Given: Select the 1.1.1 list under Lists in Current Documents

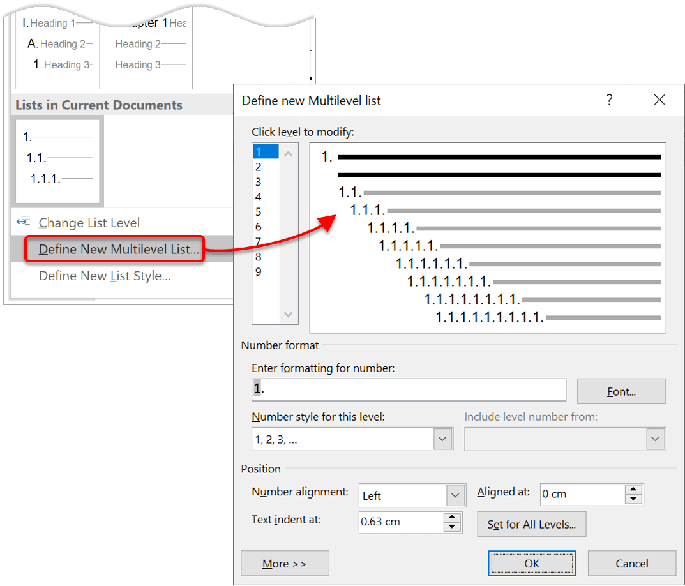Looking at the screenshot, I should coord(57,161).
